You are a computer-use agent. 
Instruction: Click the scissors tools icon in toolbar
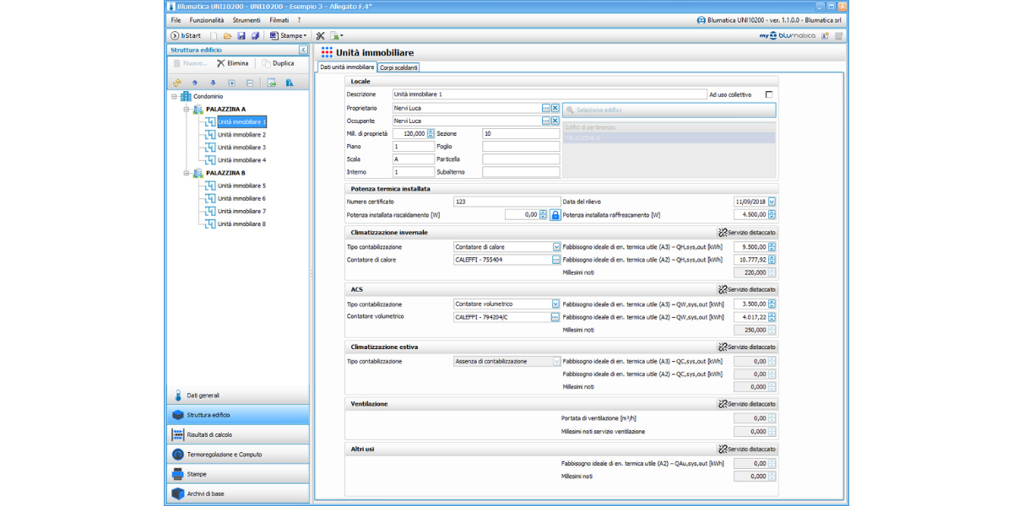coord(320,36)
